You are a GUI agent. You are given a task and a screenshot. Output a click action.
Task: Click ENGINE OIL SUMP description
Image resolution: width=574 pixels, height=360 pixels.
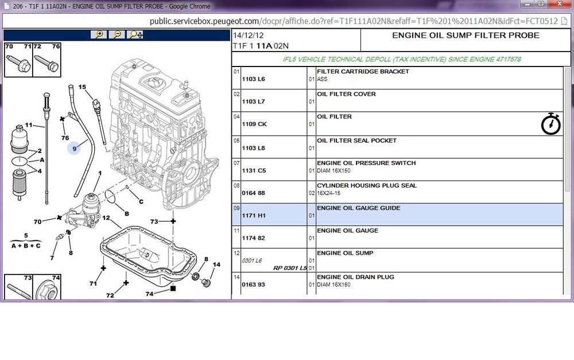(345, 253)
